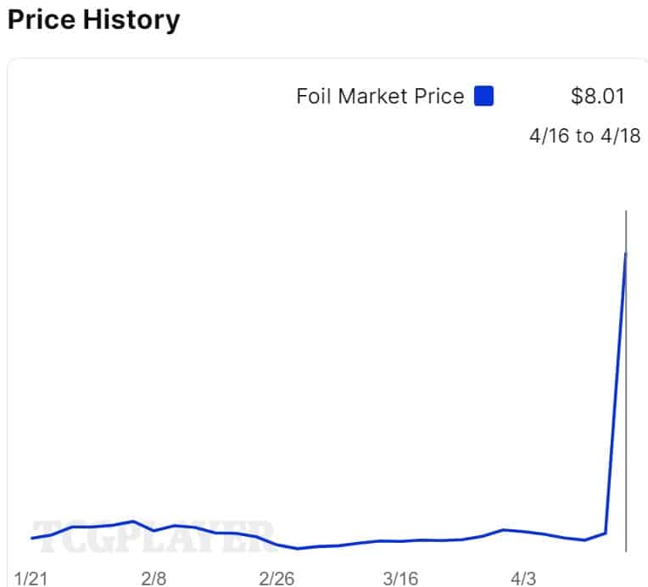This screenshot has width=648, height=587.
Task: Click the 1/21 date axis label
Action: point(32,578)
